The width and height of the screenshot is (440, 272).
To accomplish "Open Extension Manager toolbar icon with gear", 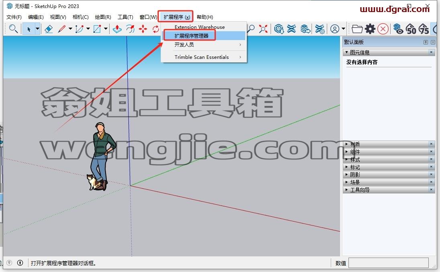I will click(320, 29).
